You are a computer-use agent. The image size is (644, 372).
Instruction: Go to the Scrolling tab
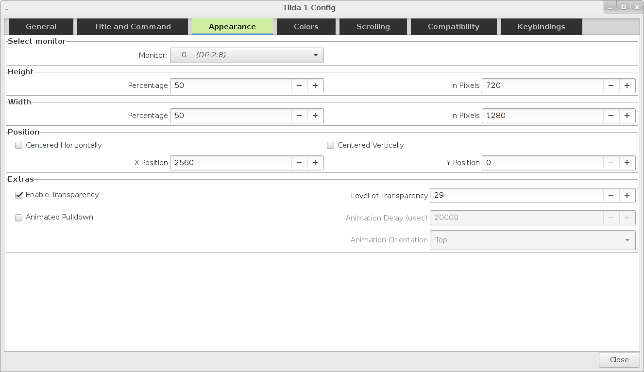(x=373, y=27)
